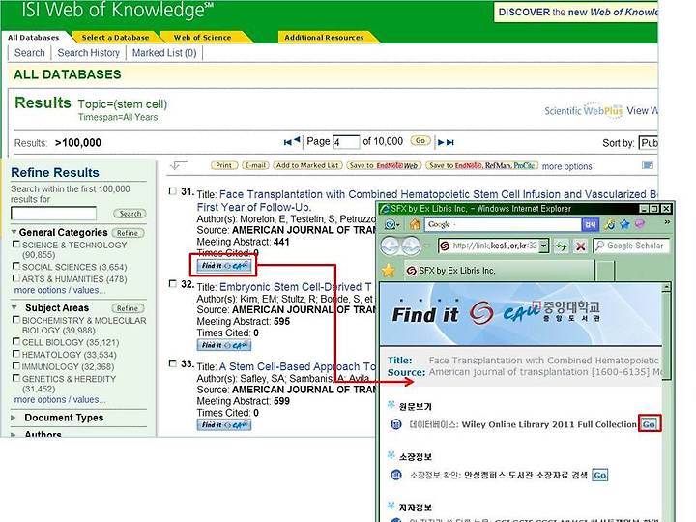Click Find it icon under result 33
This screenshot has height=522, width=696.
(x=224, y=424)
